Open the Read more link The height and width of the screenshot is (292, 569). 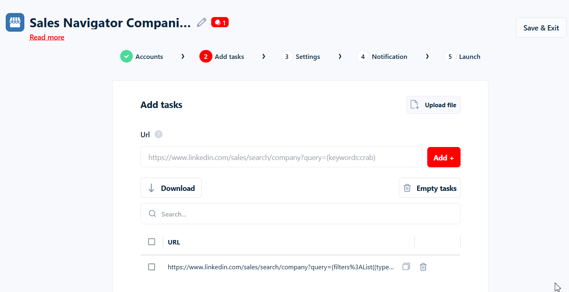(47, 37)
